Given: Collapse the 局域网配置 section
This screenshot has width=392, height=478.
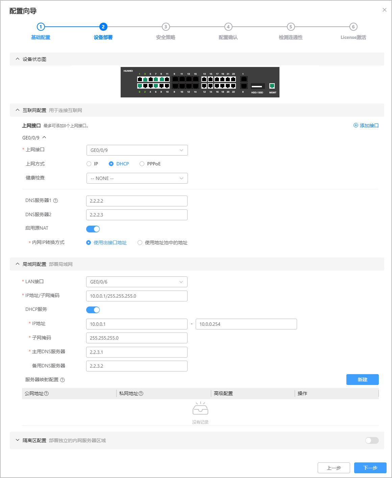Looking at the screenshot, I should (x=18, y=264).
